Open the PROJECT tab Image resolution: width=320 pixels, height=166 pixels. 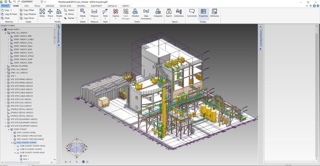pyautogui.click(x=5, y=6)
